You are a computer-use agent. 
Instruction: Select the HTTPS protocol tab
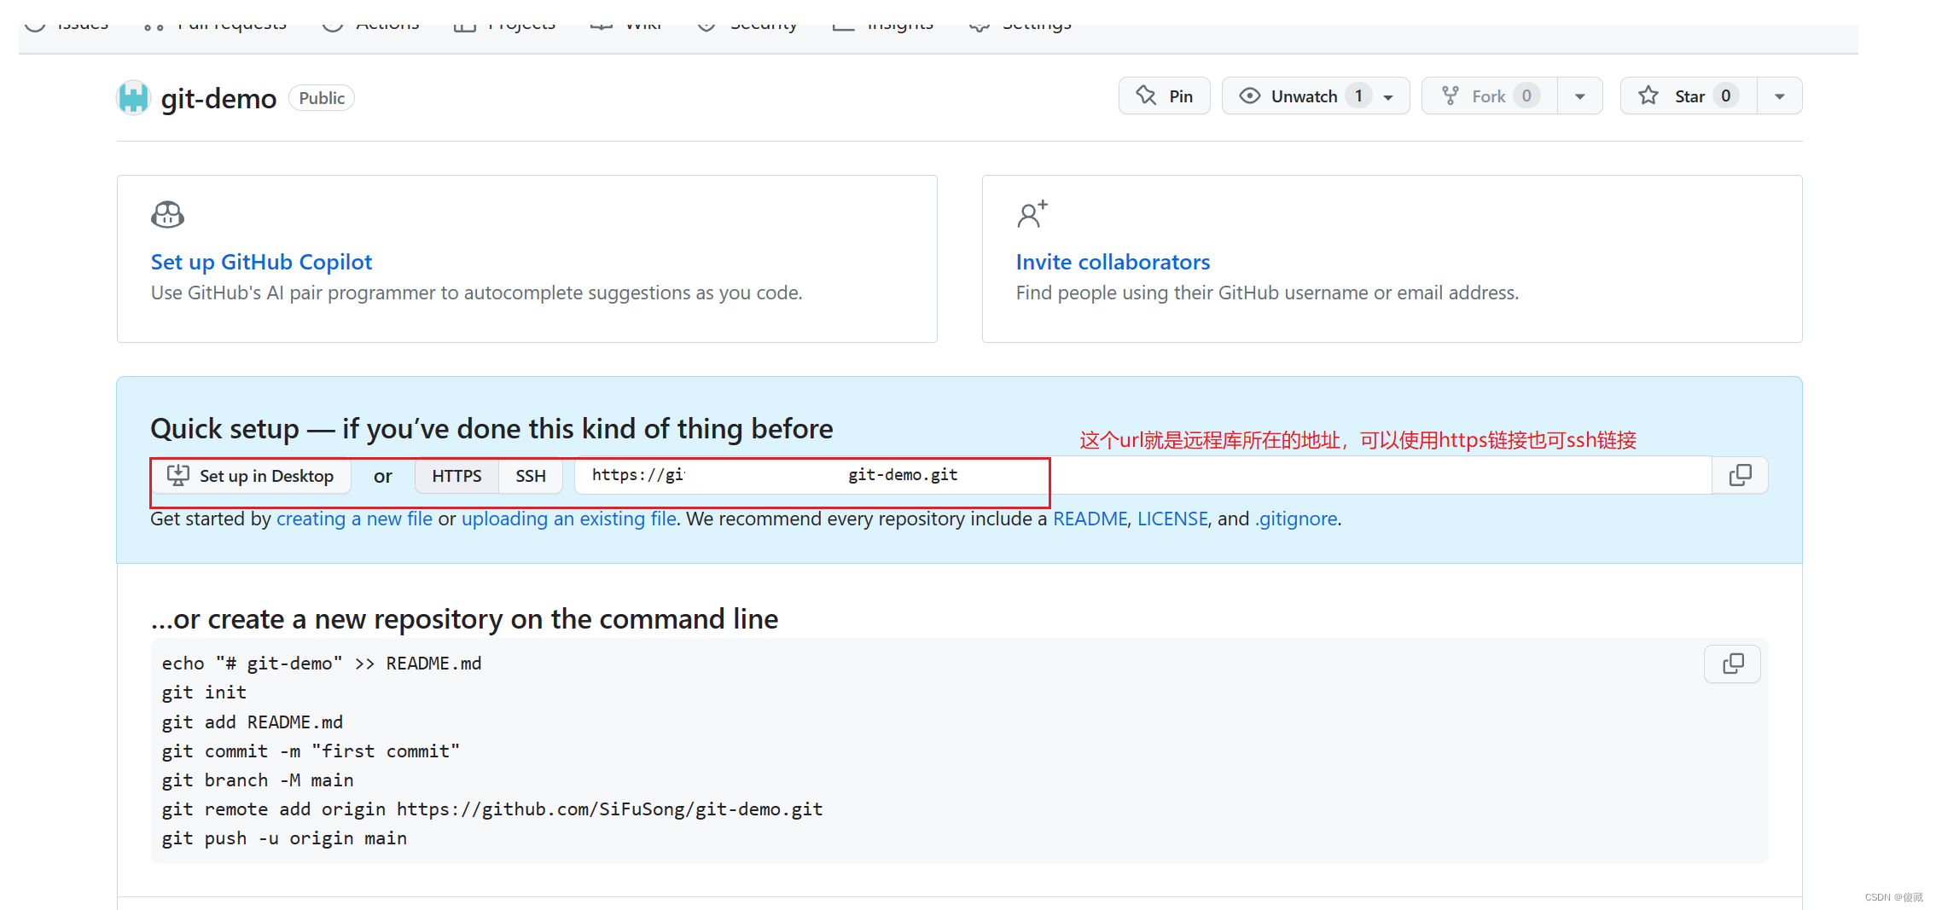[456, 476]
